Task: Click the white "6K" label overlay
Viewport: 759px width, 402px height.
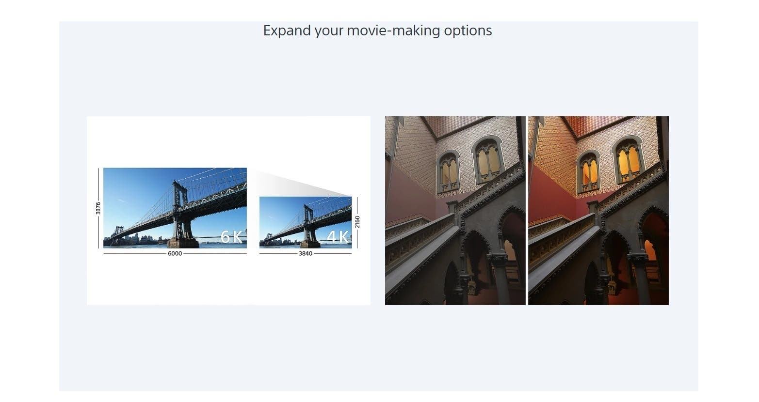Action: coord(232,236)
